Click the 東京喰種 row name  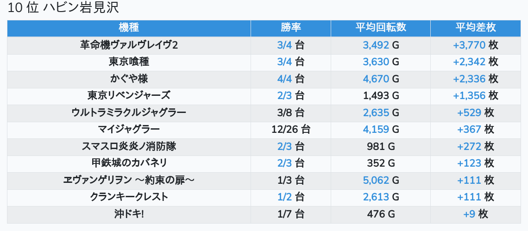[x=129, y=62]
